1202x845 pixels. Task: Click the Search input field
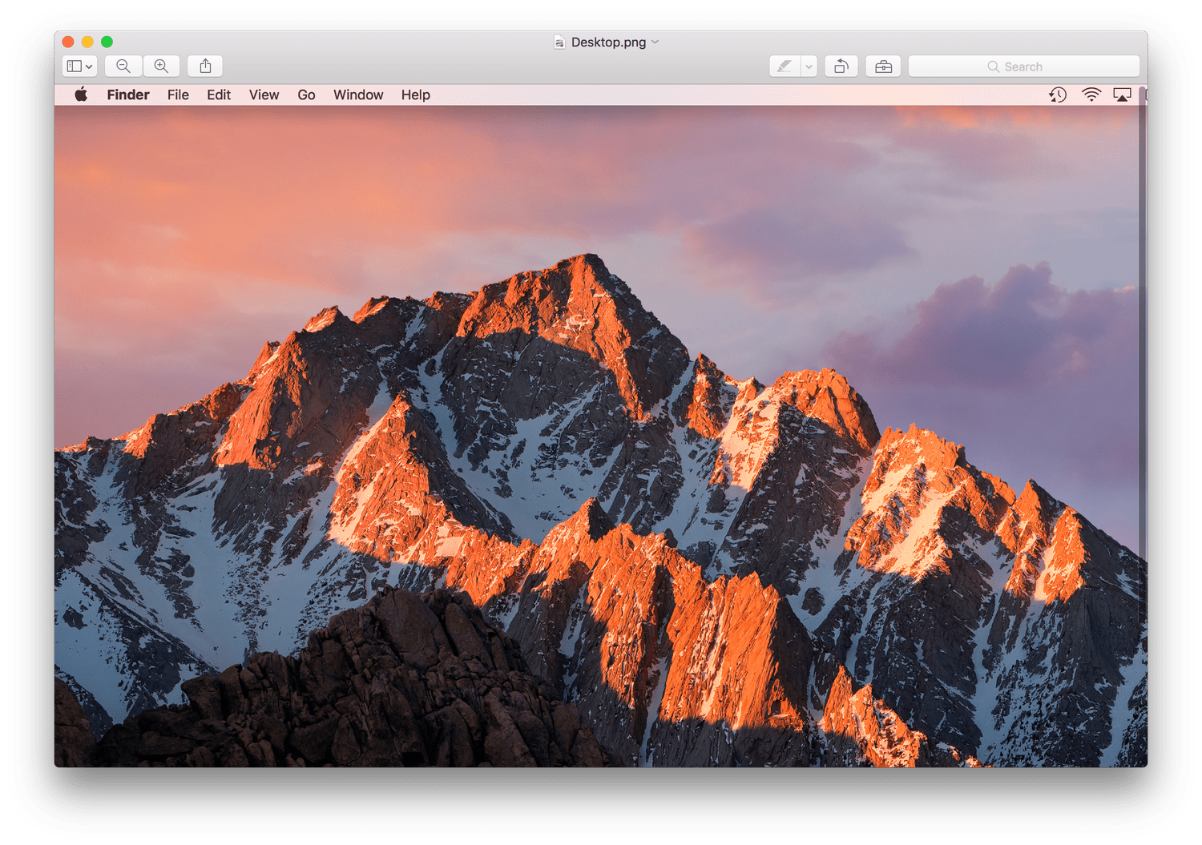point(1023,66)
